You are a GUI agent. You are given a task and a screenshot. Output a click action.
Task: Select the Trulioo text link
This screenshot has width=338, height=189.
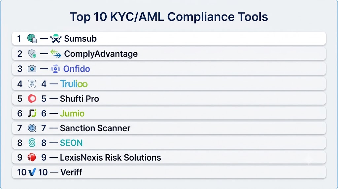click(74, 84)
